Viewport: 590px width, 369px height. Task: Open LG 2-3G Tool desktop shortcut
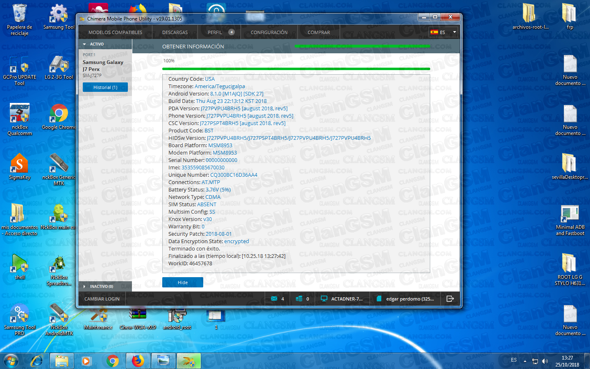pos(59,68)
